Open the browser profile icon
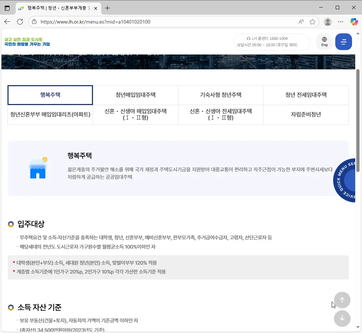Viewport: 362px width, 333px height. click(x=327, y=22)
